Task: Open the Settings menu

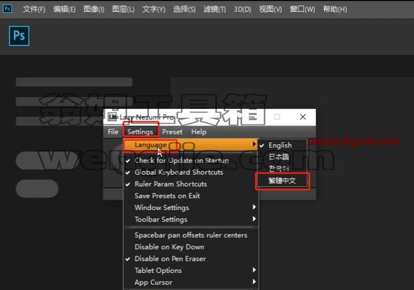Action: coord(140,132)
